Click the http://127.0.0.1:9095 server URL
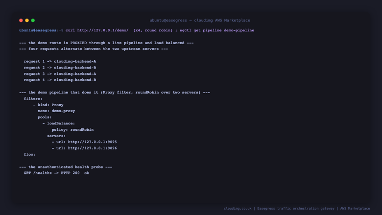382x215 pixels. [93, 142]
